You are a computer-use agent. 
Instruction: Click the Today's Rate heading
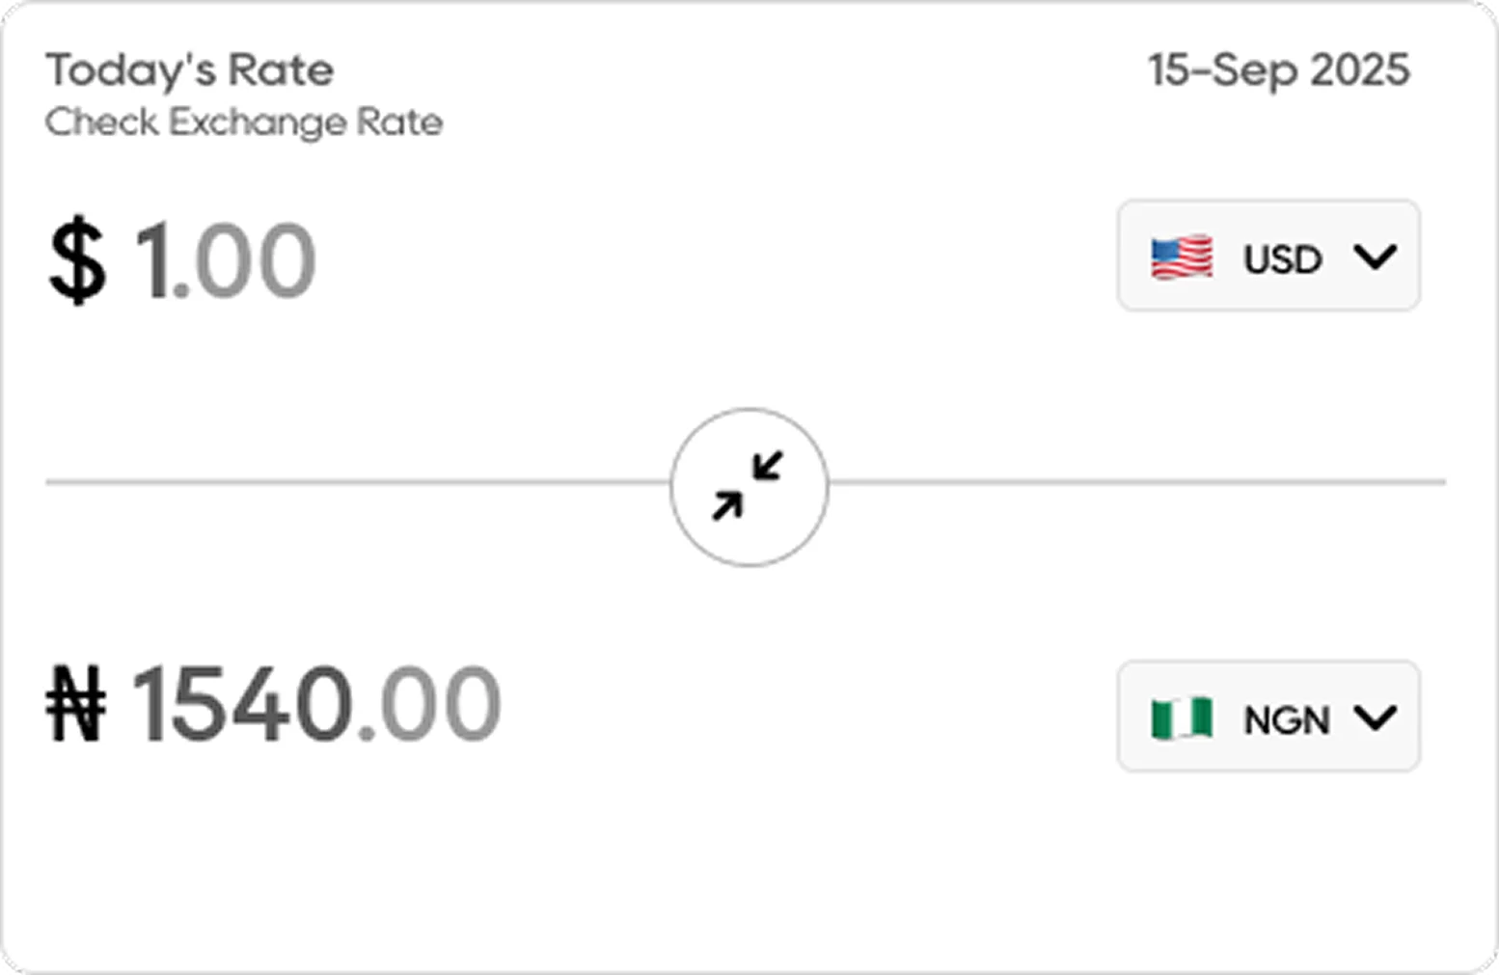189,70
